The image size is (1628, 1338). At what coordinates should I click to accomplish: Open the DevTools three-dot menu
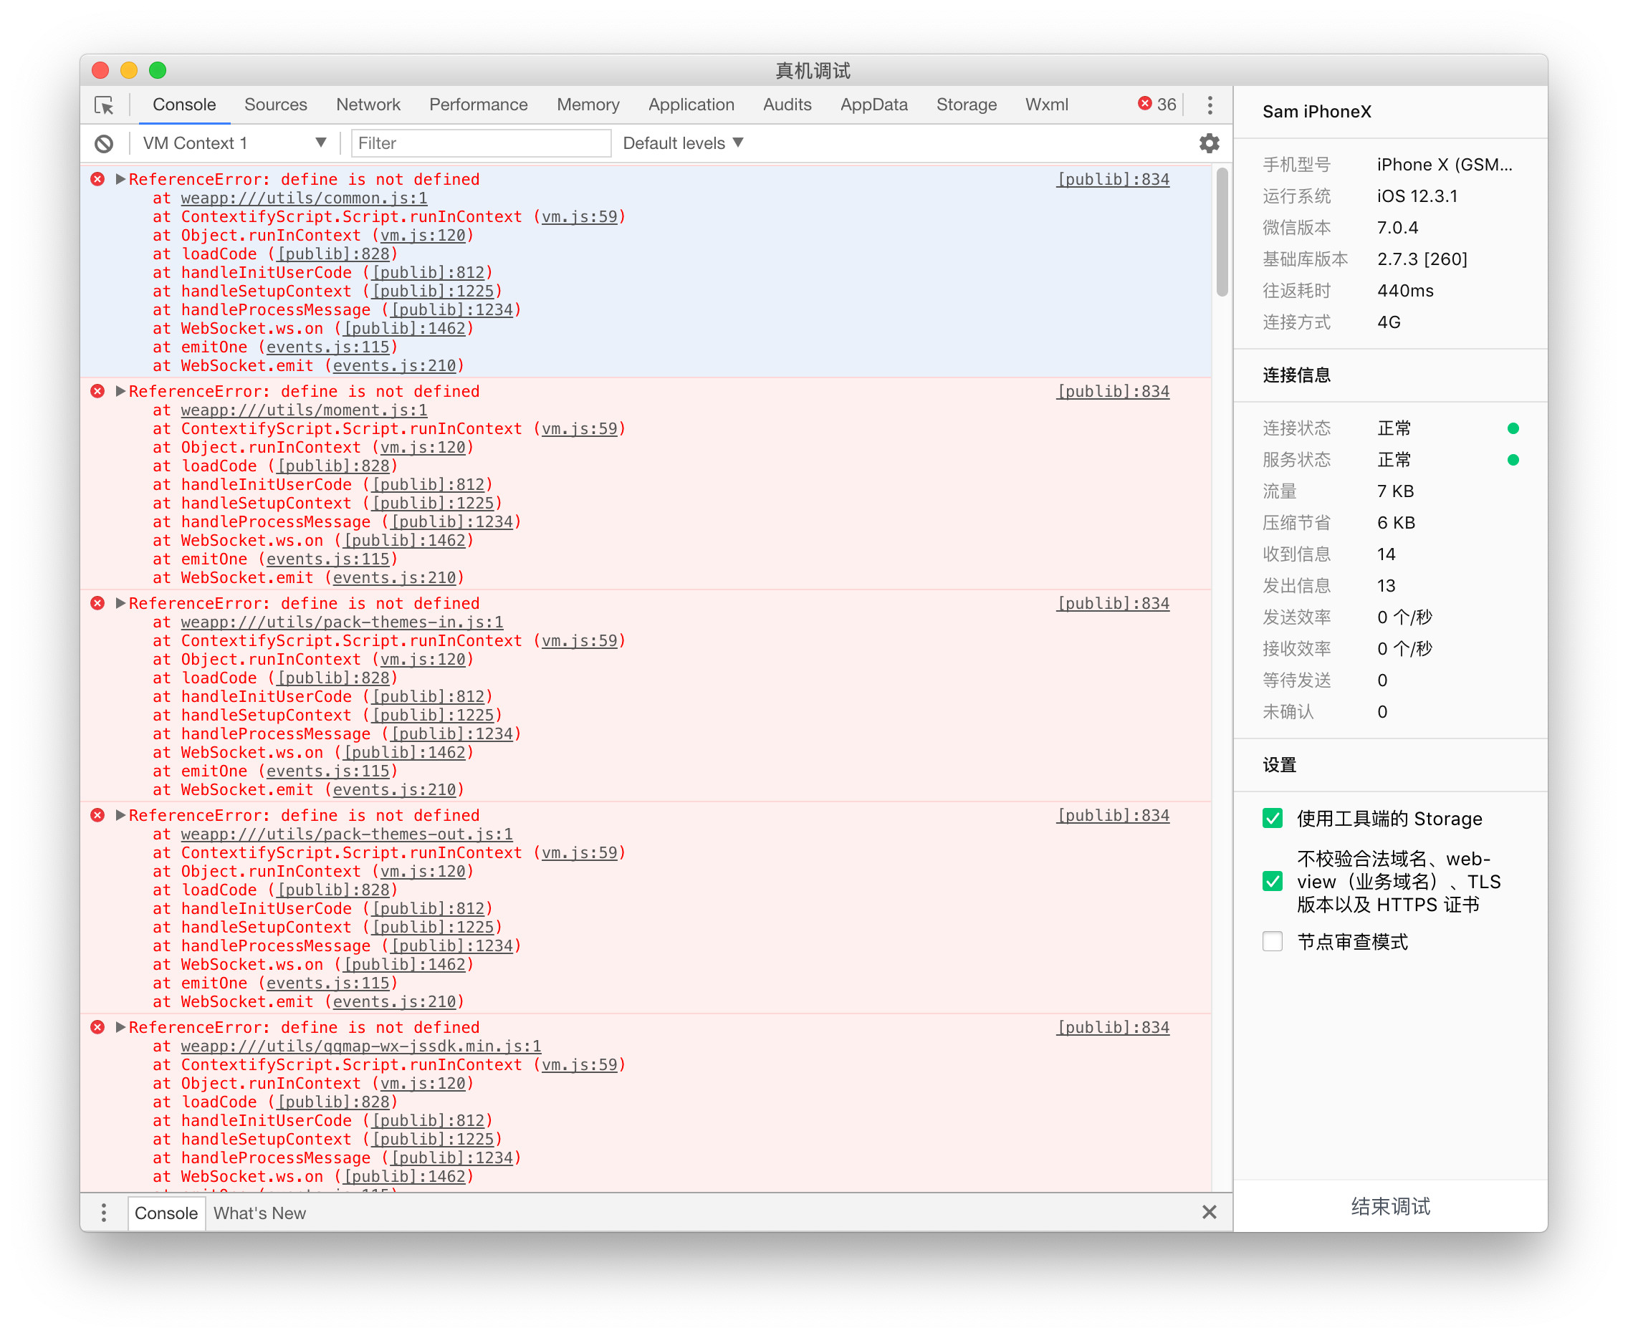point(1210,105)
